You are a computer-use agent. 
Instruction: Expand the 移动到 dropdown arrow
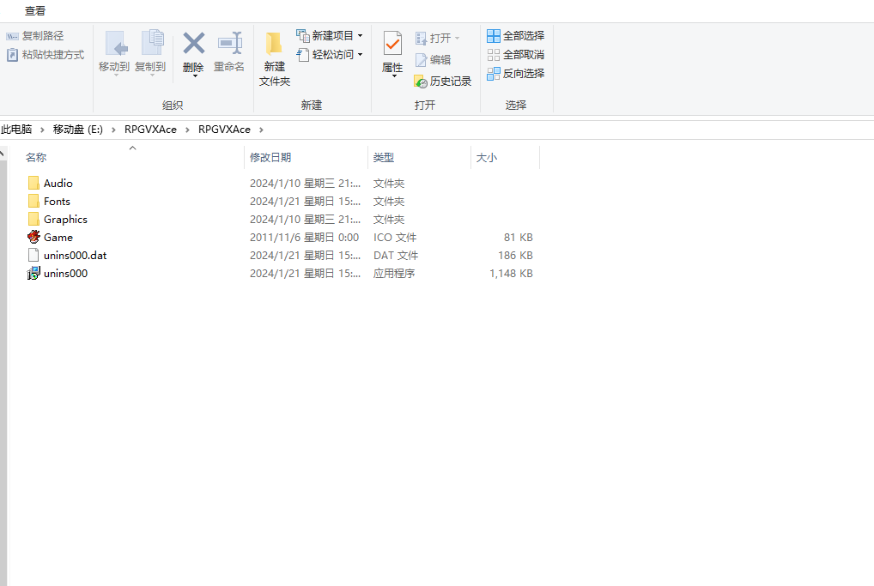116,76
